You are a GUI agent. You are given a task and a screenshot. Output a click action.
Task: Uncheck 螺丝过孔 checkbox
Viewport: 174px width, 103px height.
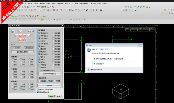(39, 52)
